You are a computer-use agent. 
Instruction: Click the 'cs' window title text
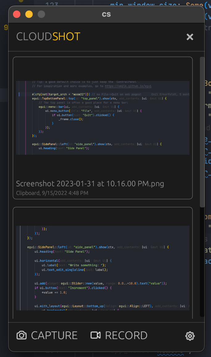(106, 14)
